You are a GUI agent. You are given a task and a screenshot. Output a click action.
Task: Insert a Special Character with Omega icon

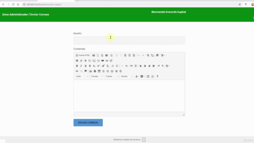[112, 71]
